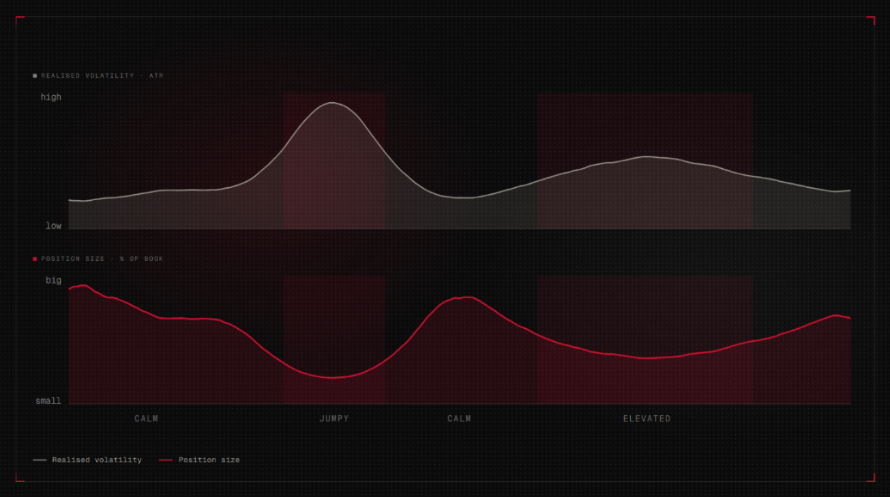Click the CALM label right of JUMPY
This screenshot has height=497, width=890.
click(x=459, y=419)
